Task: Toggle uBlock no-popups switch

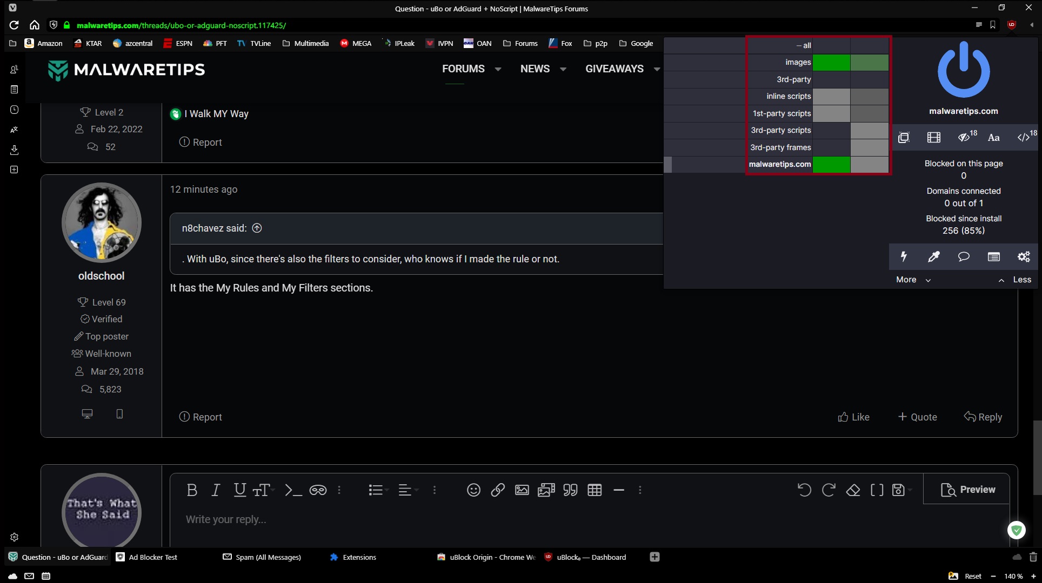Action: point(904,137)
